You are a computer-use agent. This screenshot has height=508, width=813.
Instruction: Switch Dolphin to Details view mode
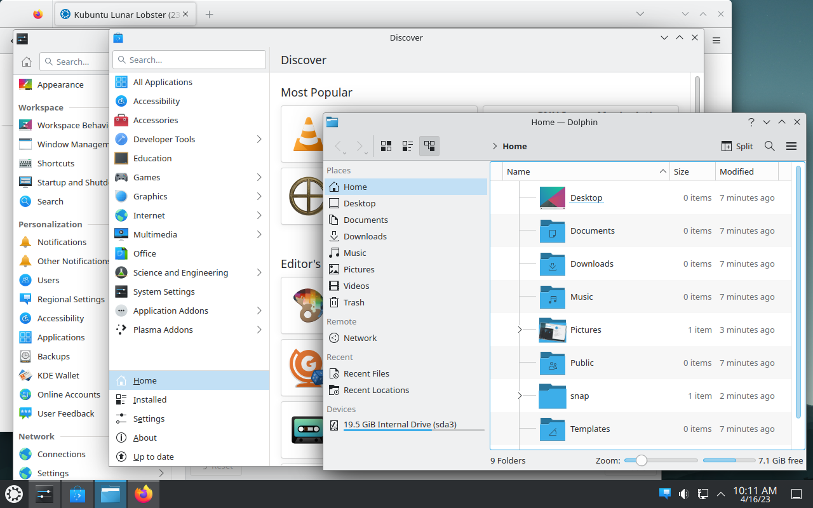point(429,146)
